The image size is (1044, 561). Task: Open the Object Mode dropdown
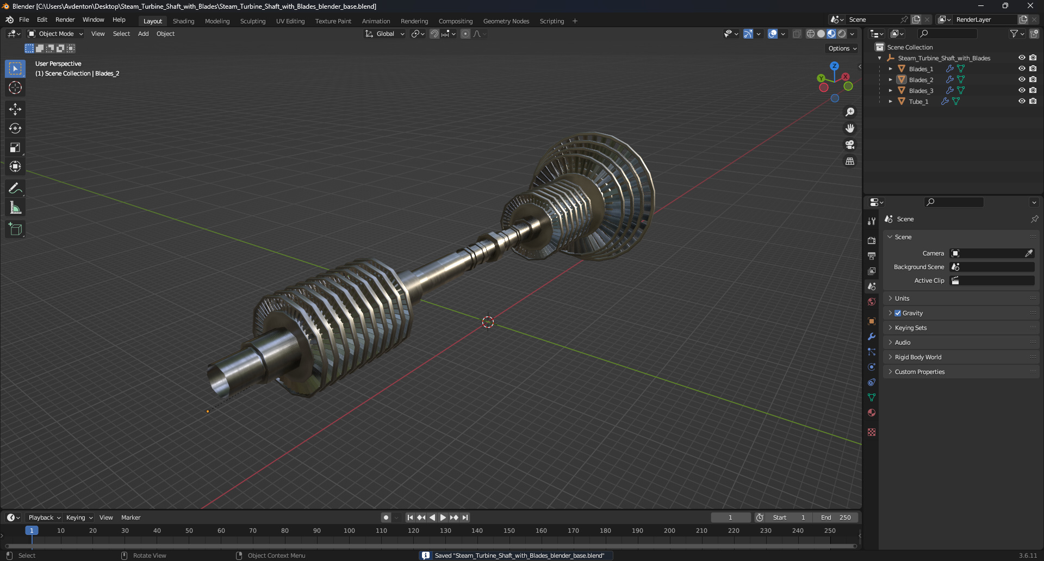(x=55, y=34)
